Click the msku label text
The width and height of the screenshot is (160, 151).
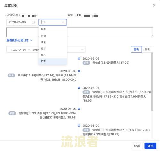click(71, 15)
